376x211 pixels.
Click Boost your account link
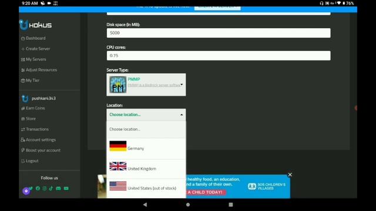(x=43, y=150)
